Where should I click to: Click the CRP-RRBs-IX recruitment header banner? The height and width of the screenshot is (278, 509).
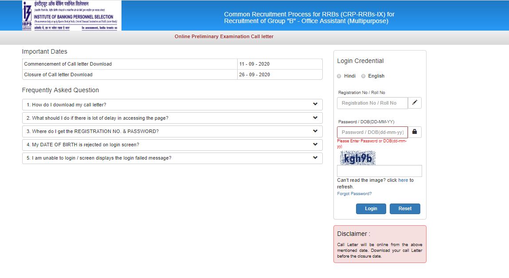click(305, 18)
